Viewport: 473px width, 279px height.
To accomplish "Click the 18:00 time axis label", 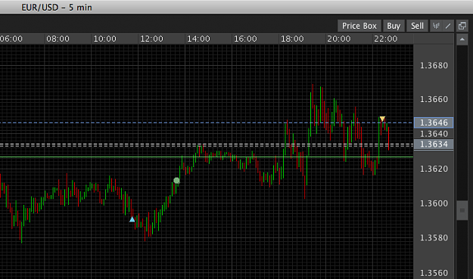I will [x=292, y=39].
